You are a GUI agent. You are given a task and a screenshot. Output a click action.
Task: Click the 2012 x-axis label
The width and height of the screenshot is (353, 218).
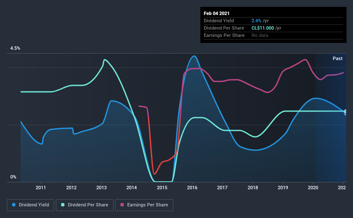pyautogui.click(x=71, y=188)
